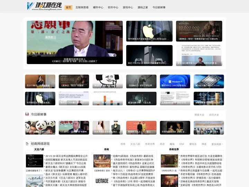
Task: Select the 冒险岛 game filter tab
Action: [193, 144]
